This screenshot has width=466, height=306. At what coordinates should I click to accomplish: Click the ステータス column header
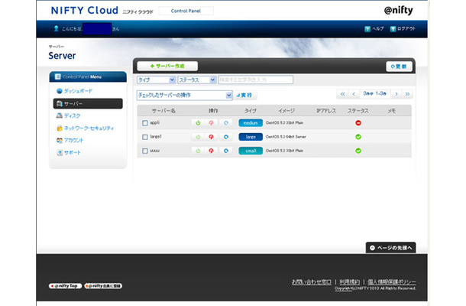[x=358, y=111]
